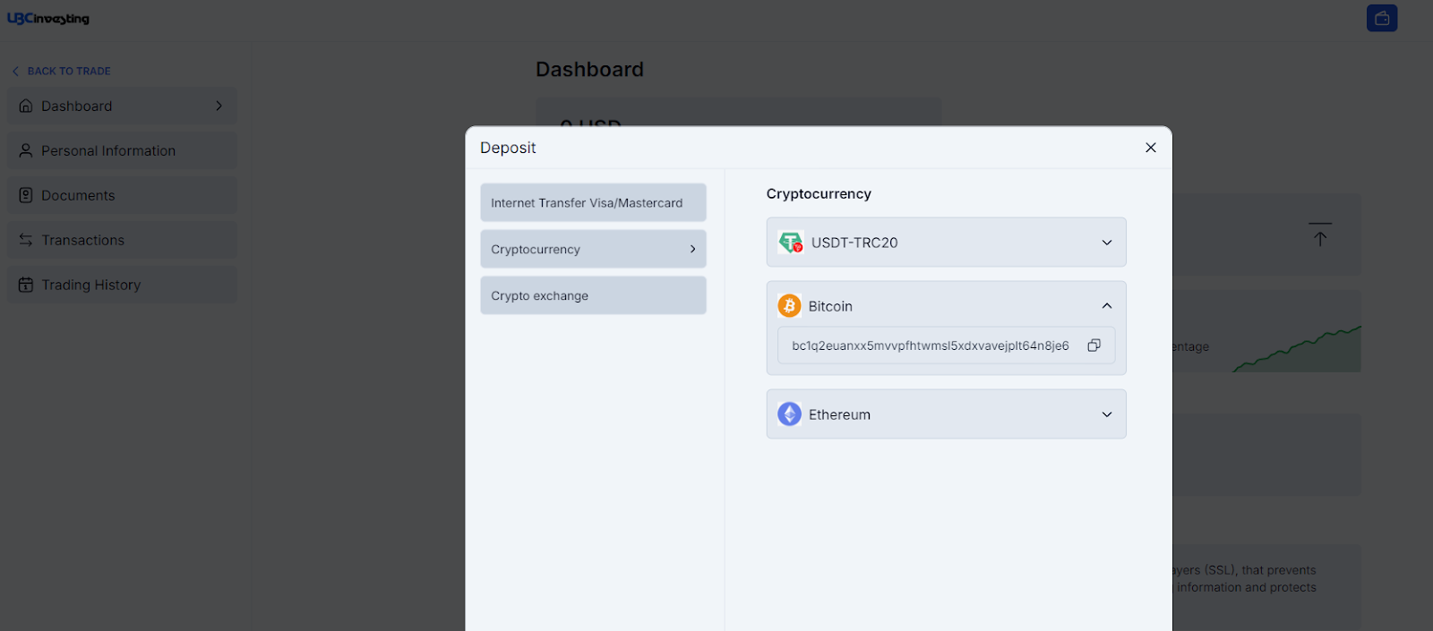Click the wallet icon in top-right corner
The width and height of the screenshot is (1433, 631).
1382,18
